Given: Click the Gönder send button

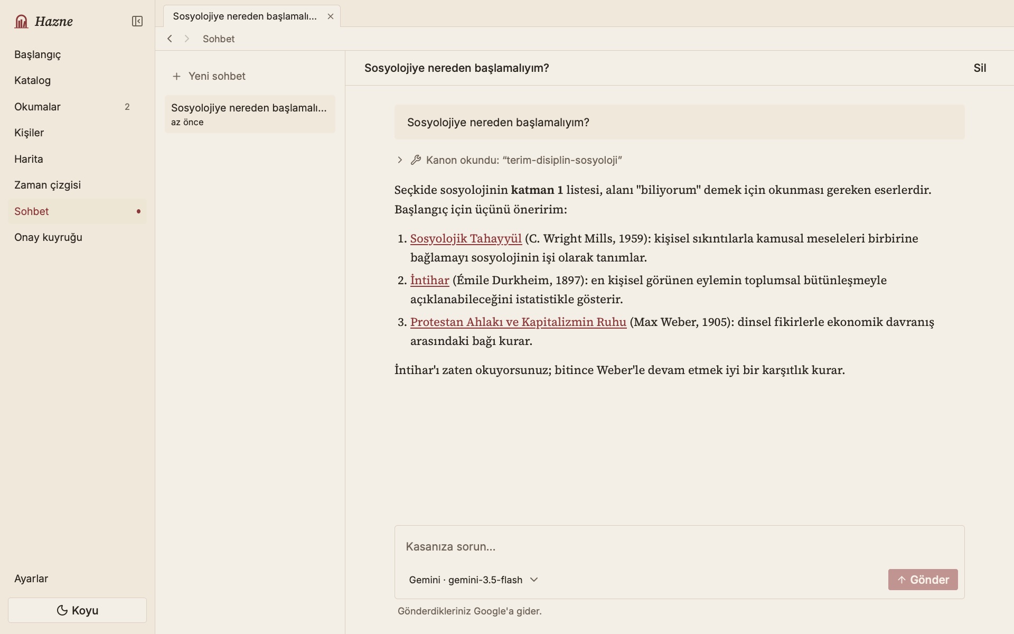Looking at the screenshot, I should tap(923, 580).
